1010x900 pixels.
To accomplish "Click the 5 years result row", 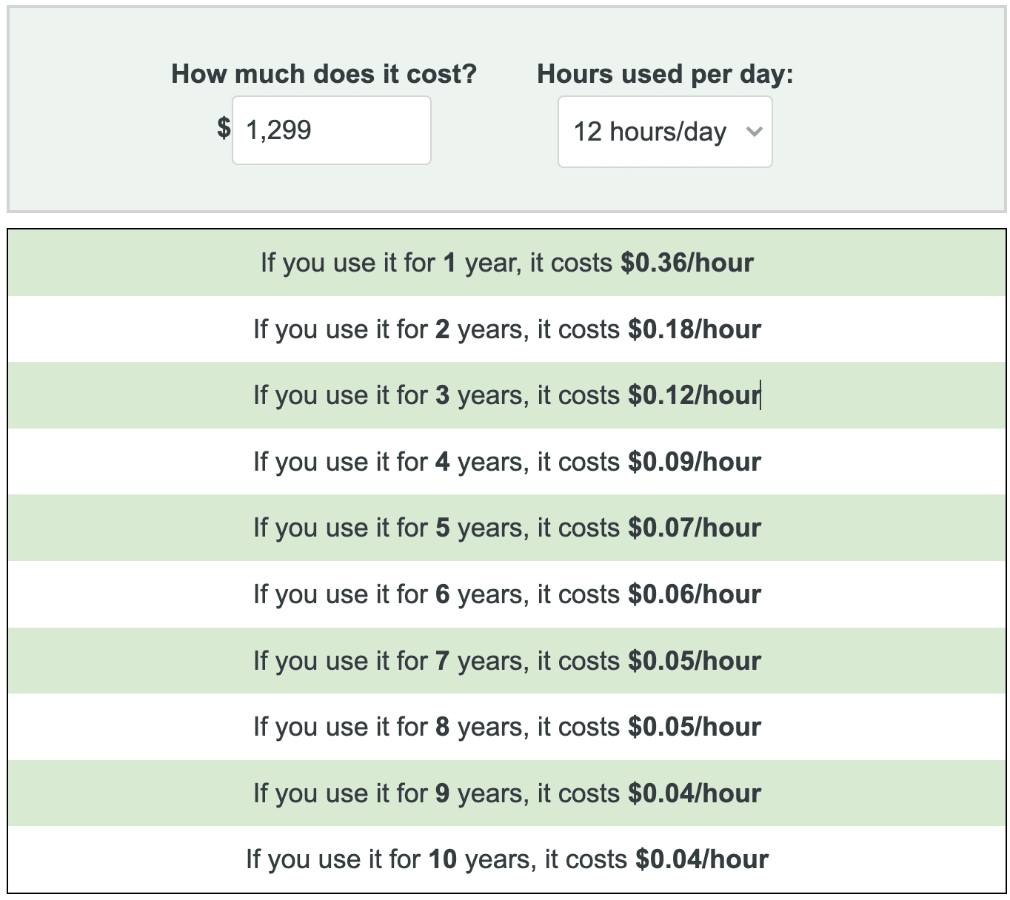I will coord(506,528).
